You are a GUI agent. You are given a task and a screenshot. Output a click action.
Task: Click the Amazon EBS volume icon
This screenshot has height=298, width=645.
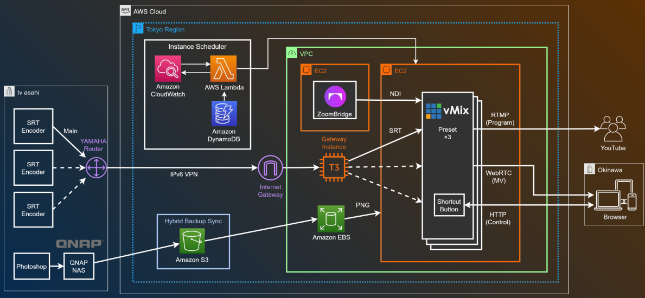[x=330, y=219]
